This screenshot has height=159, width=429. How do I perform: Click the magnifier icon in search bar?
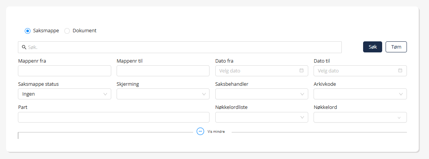pyautogui.click(x=24, y=47)
